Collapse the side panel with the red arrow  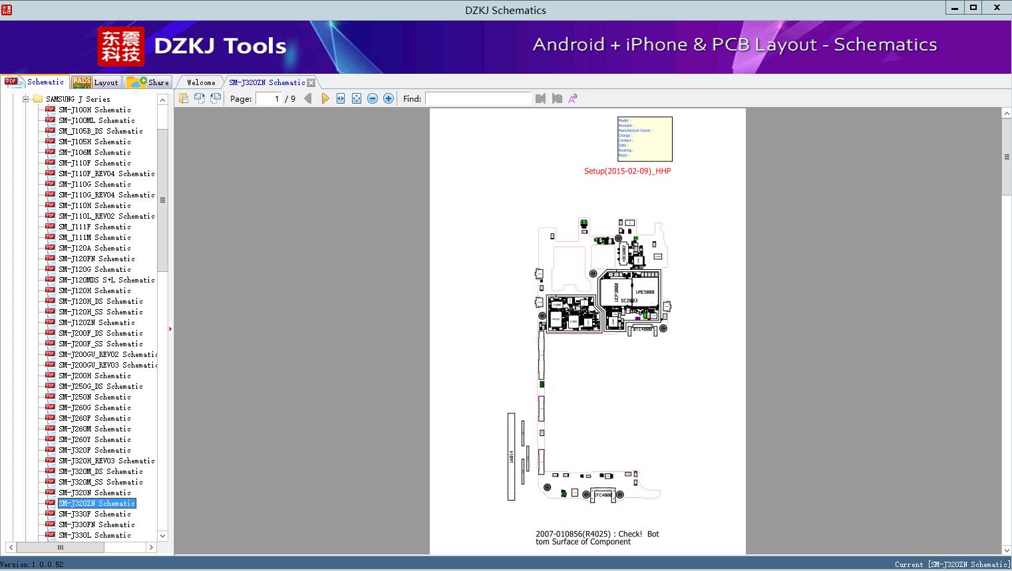pyautogui.click(x=170, y=328)
